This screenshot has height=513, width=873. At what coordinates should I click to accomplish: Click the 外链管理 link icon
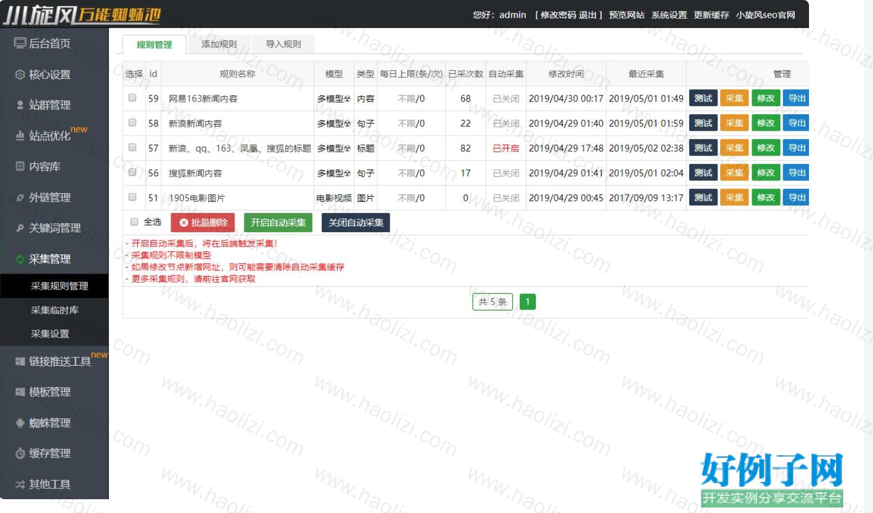[x=20, y=197]
